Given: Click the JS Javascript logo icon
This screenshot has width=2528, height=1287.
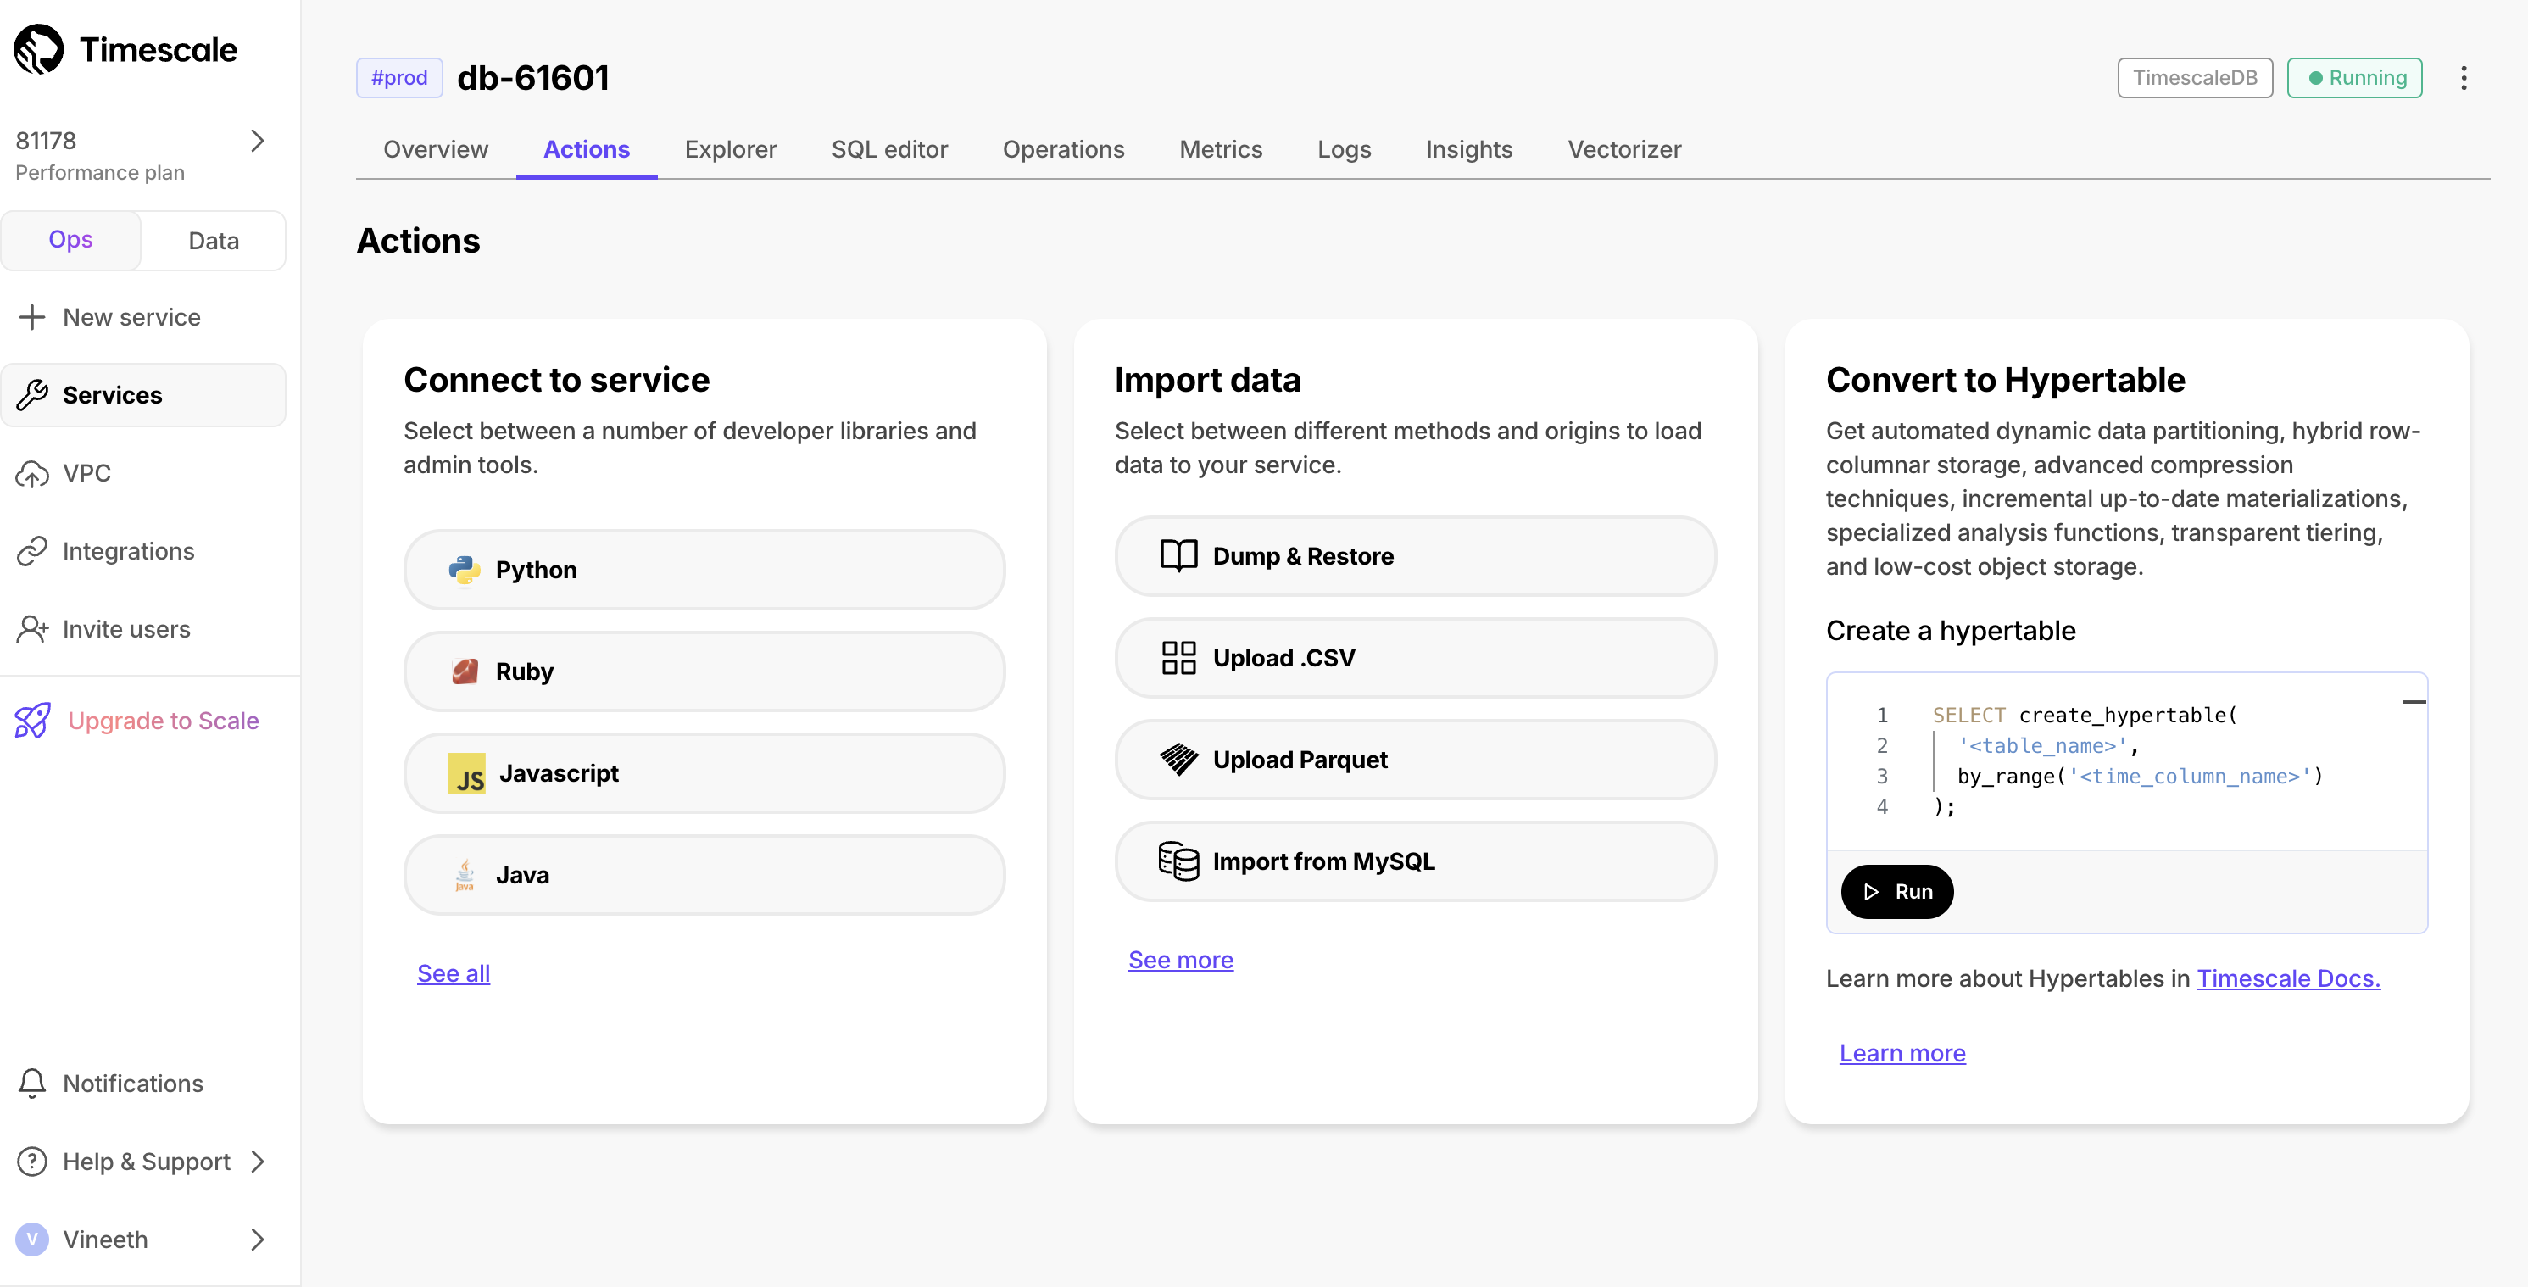Looking at the screenshot, I should click(466, 773).
